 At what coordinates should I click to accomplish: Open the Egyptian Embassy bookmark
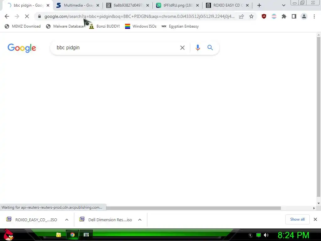pos(180,26)
